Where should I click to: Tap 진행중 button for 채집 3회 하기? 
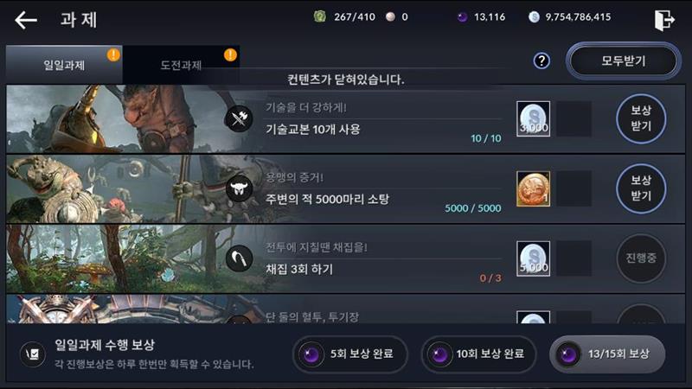pyautogui.click(x=641, y=258)
